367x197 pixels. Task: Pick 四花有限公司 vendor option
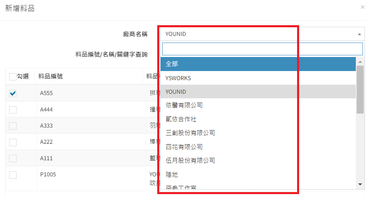[x=258, y=147]
